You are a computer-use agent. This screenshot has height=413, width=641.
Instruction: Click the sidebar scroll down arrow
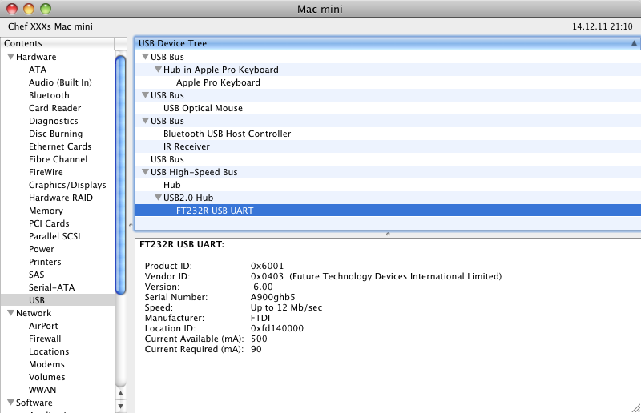(x=121, y=406)
